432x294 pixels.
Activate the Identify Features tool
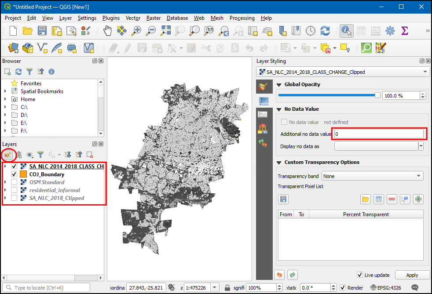click(x=347, y=31)
